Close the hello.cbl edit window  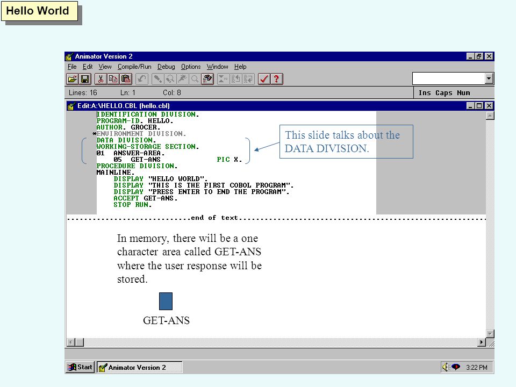489,106
